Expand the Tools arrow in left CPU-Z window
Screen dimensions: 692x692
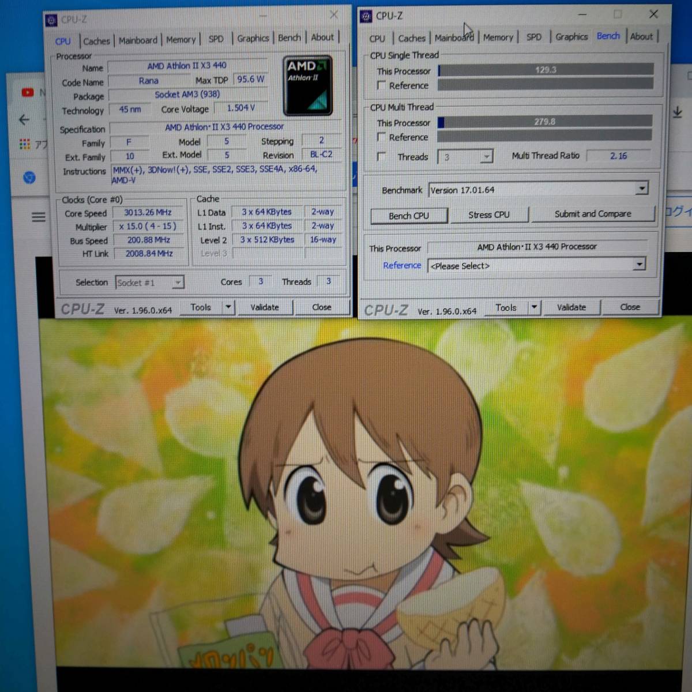click(x=228, y=307)
